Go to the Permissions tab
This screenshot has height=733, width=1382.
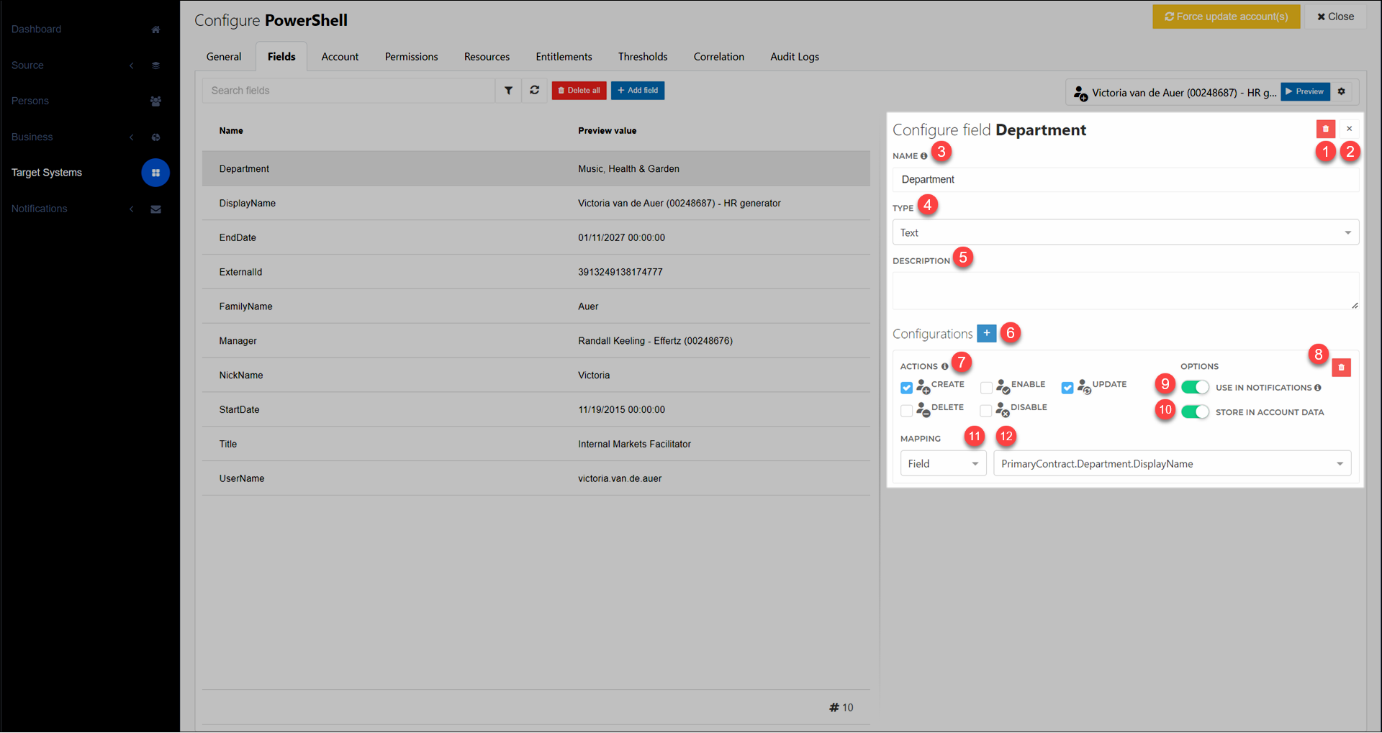(411, 57)
